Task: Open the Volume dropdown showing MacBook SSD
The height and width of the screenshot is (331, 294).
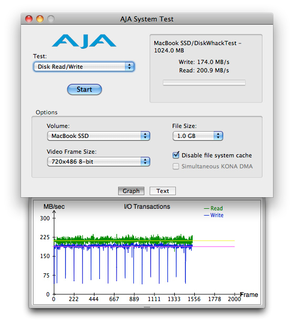Action: (x=98, y=136)
